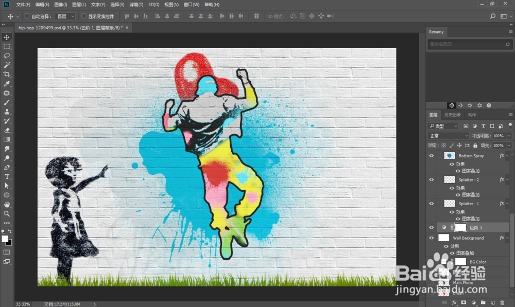Select the Hand tool

click(7, 204)
